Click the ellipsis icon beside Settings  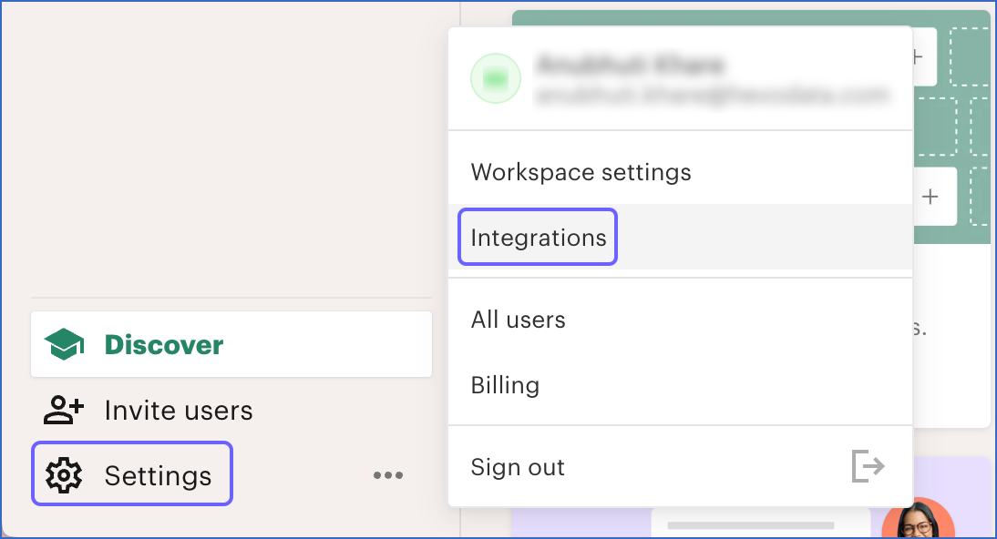point(388,473)
